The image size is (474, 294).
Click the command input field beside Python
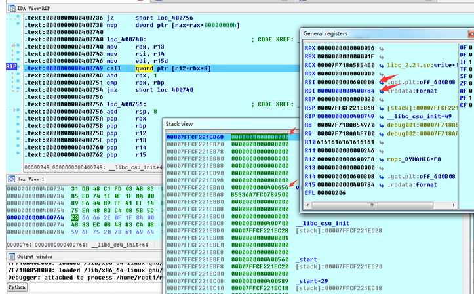96,287
